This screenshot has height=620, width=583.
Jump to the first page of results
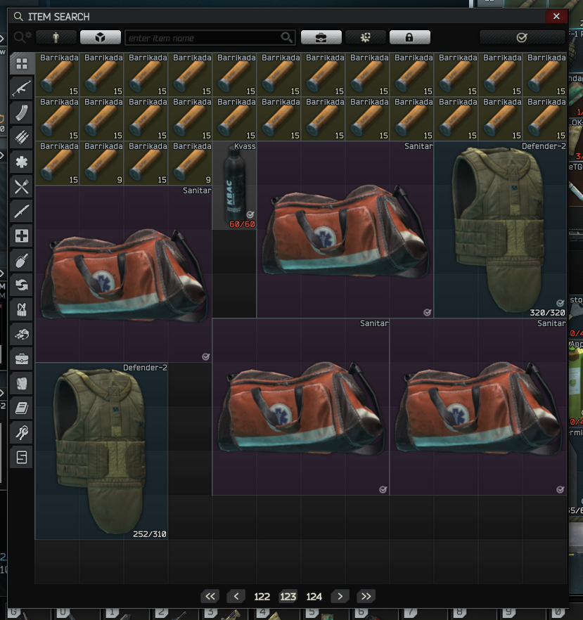point(210,596)
